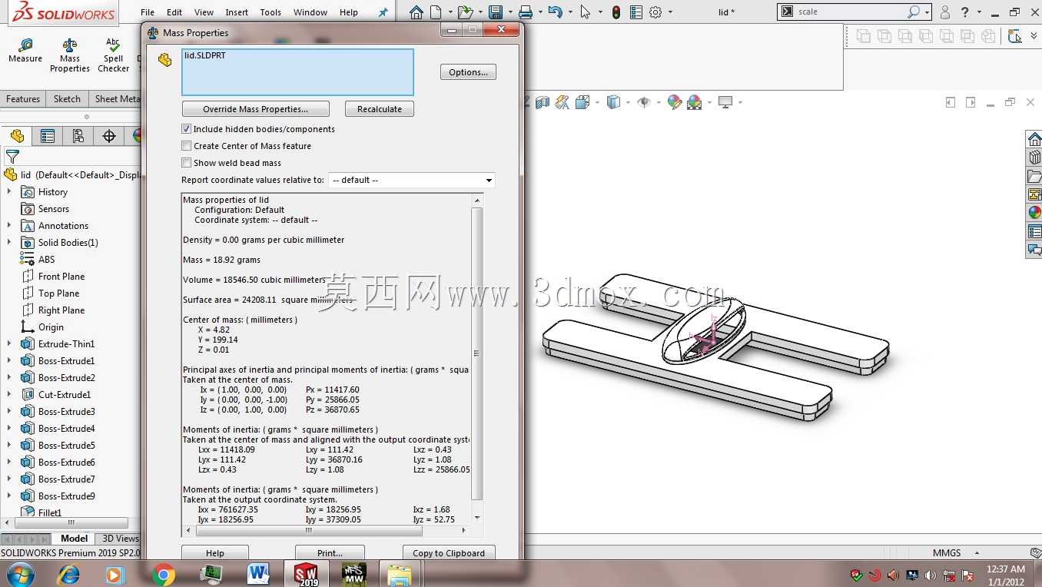Open Display Style cube icon
1042x587 pixels.
(x=613, y=102)
